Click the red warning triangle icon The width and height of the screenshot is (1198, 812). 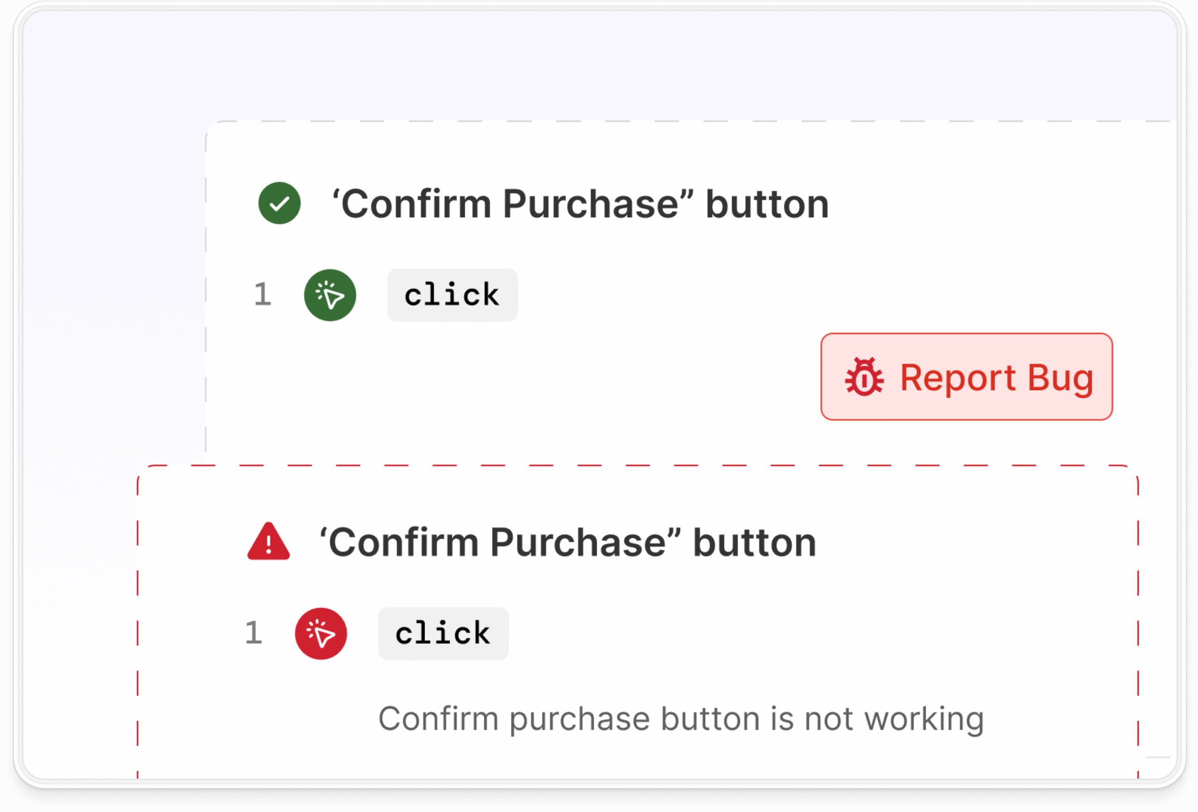[x=269, y=542]
